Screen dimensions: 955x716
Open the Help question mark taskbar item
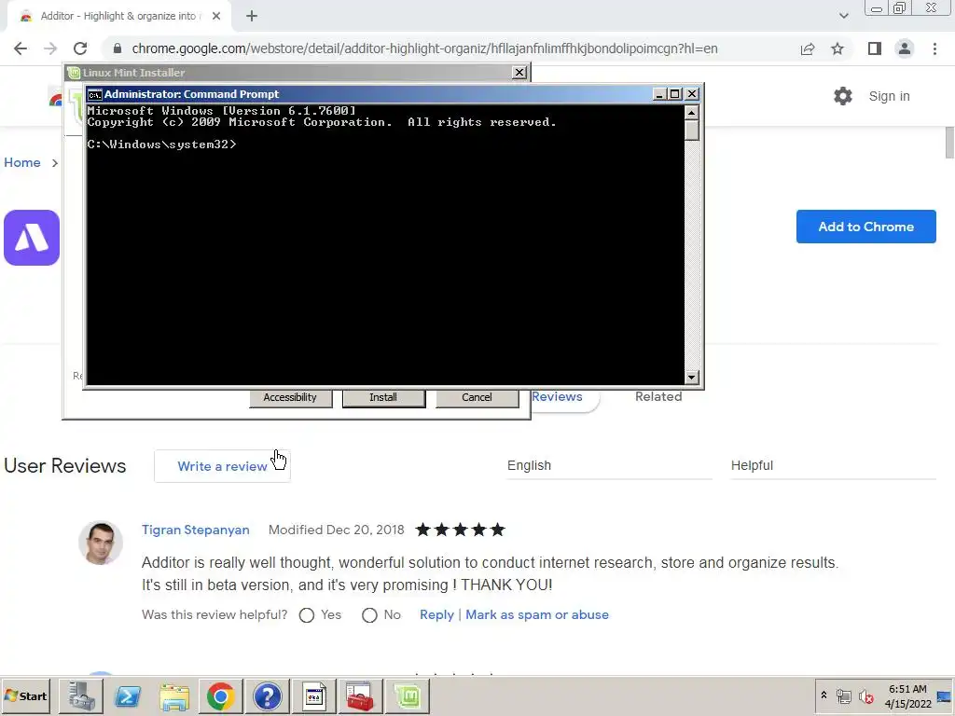coord(268,695)
